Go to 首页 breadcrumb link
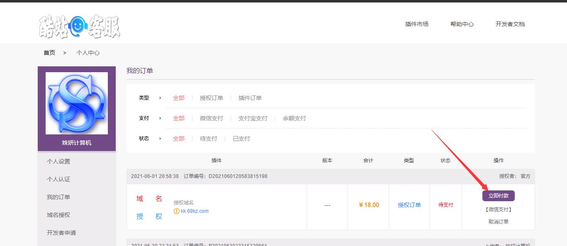This screenshot has width=567, height=246. coord(49,53)
